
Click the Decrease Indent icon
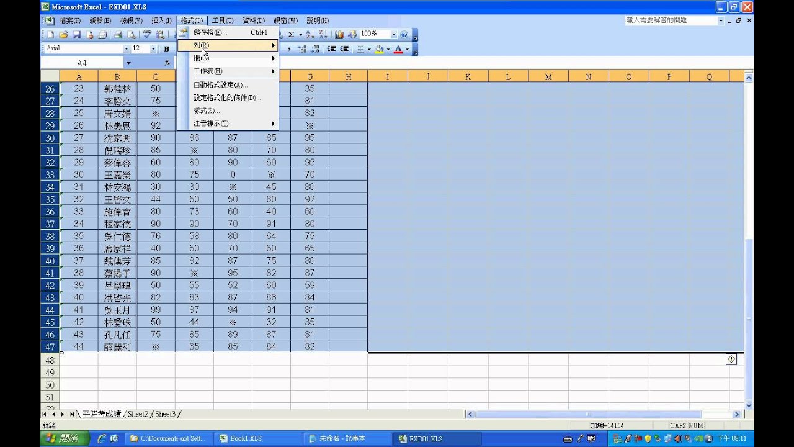pos(331,49)
